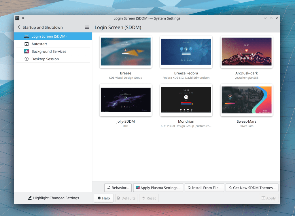Click Apply Plasma Settings button

point(158,188)
